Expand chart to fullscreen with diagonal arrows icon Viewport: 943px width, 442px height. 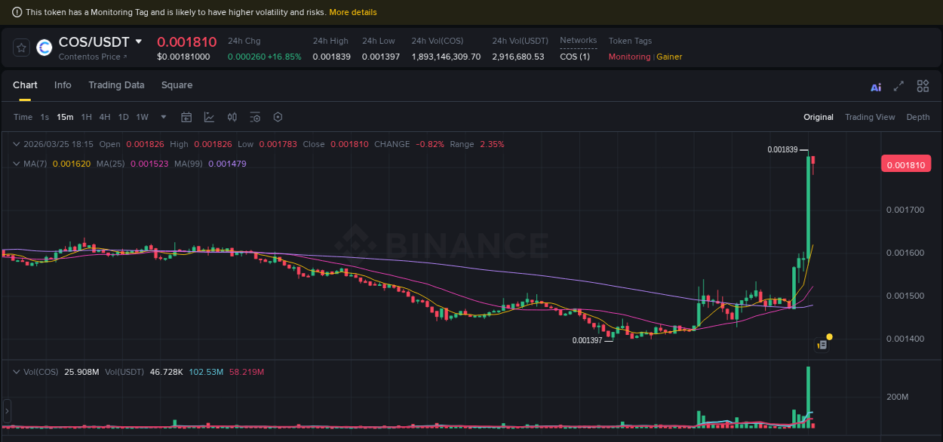[x=898, y=87]
